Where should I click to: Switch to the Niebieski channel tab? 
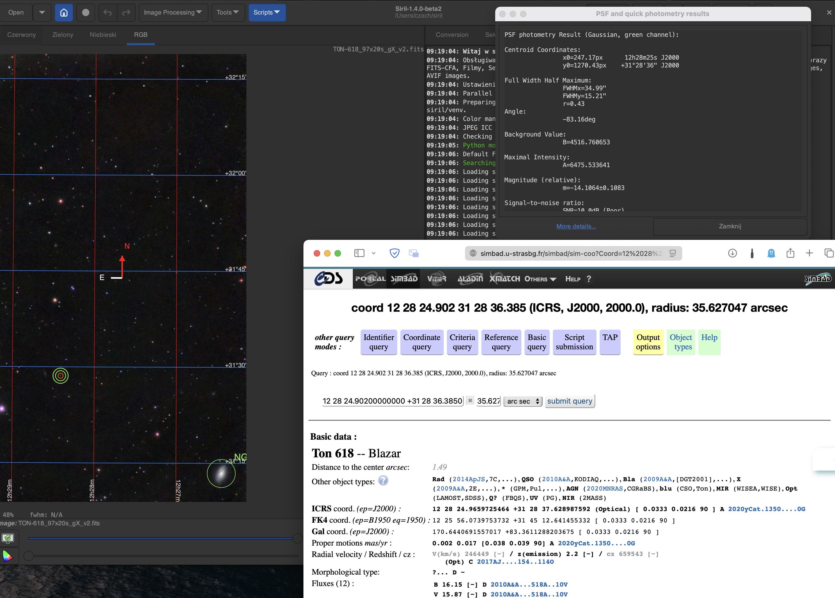pyautogui.click(x=103, y=35)
